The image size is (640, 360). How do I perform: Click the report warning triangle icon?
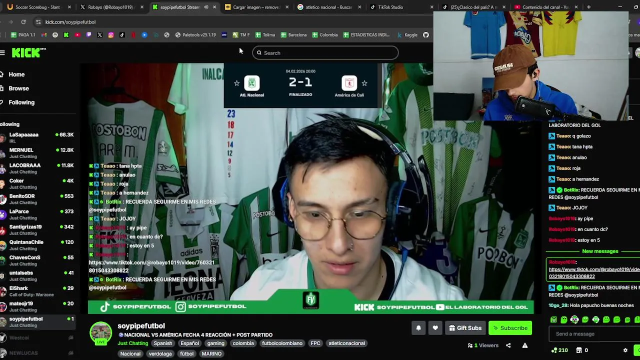click(x=524, y=345)
